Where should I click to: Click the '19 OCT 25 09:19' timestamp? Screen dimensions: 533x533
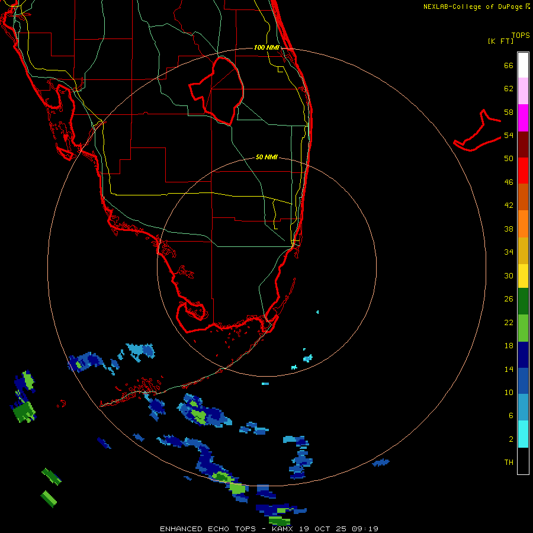pyautogui.click(x=339, y=529)
